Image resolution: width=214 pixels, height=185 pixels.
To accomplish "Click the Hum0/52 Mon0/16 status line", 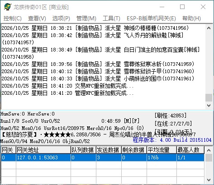I will (72, 128).
